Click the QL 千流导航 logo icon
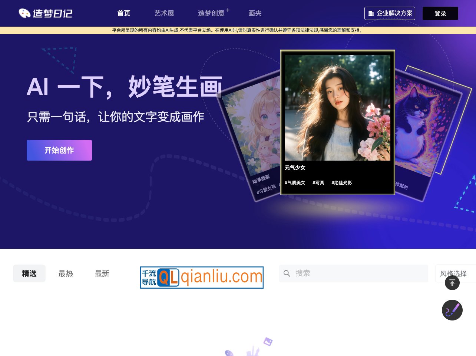The width and height of the screenshot is (476, 356). point(169,278)
